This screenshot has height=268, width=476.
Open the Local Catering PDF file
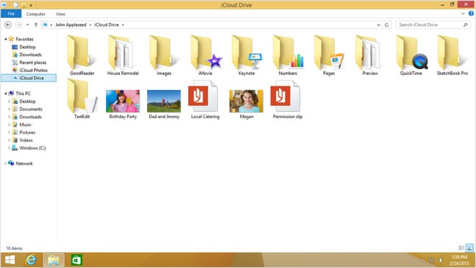(205, 99)
